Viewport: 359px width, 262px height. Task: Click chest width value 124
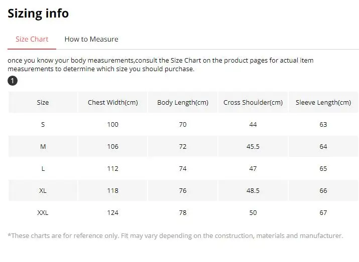coord(113,212)
